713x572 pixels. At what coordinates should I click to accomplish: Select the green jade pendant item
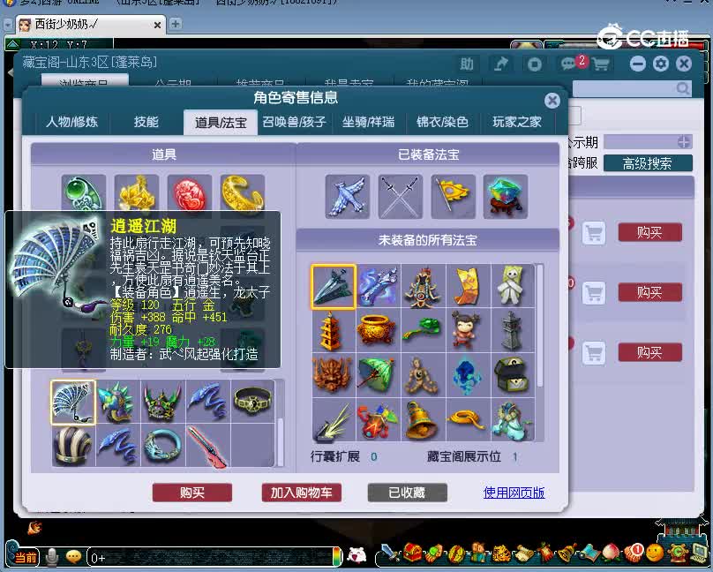coord(84,192)
